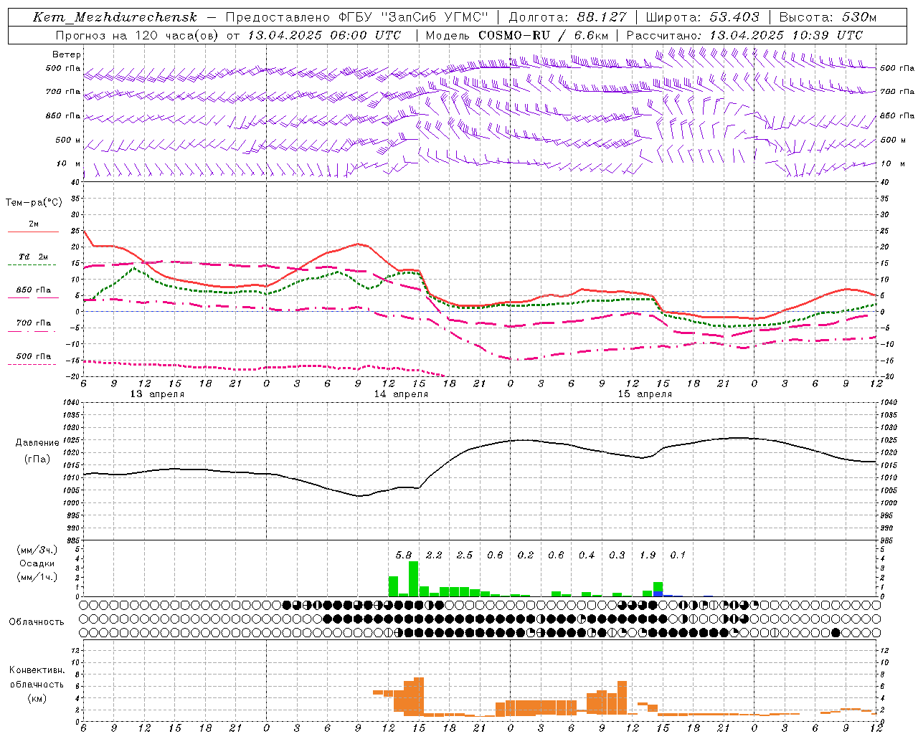The width and height of the screenshot is (918, 734).
Task: Click the 'Конвективн.' convective cloud label
Action: click(37, 670)
